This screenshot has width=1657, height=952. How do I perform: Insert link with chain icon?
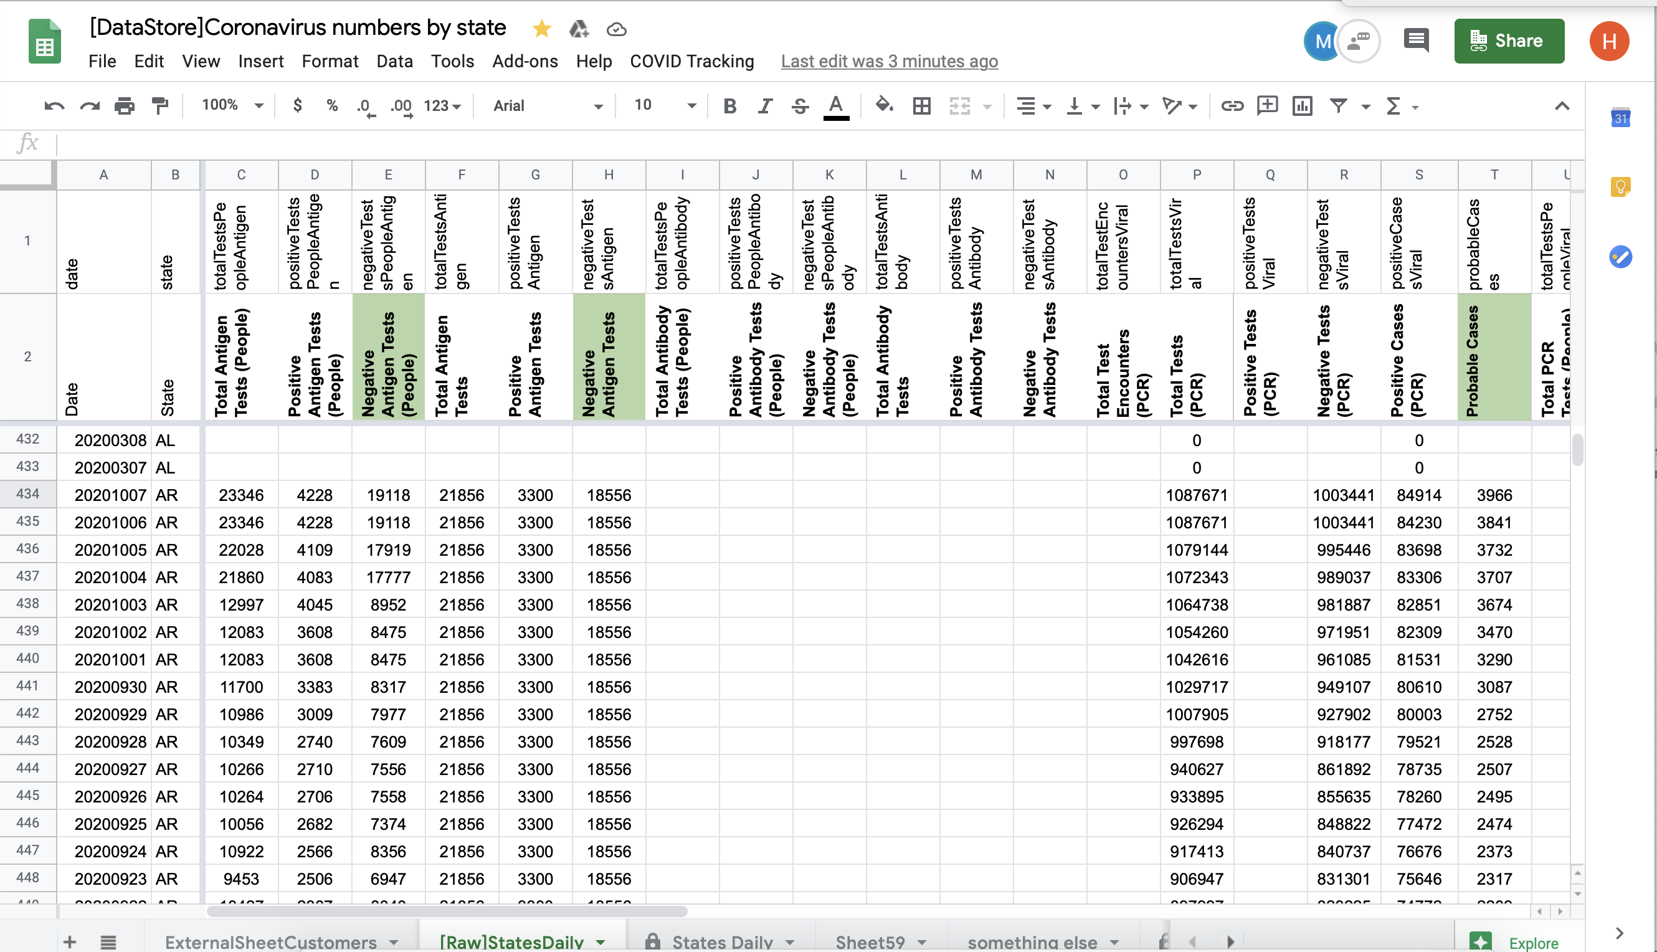tap(1232, 106)
